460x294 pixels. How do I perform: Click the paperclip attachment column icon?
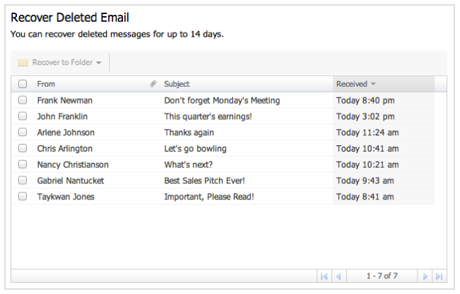click(x=153, y=84)
